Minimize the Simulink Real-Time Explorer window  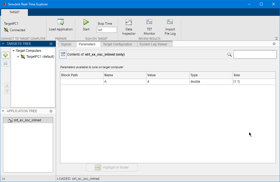[249, 4]
